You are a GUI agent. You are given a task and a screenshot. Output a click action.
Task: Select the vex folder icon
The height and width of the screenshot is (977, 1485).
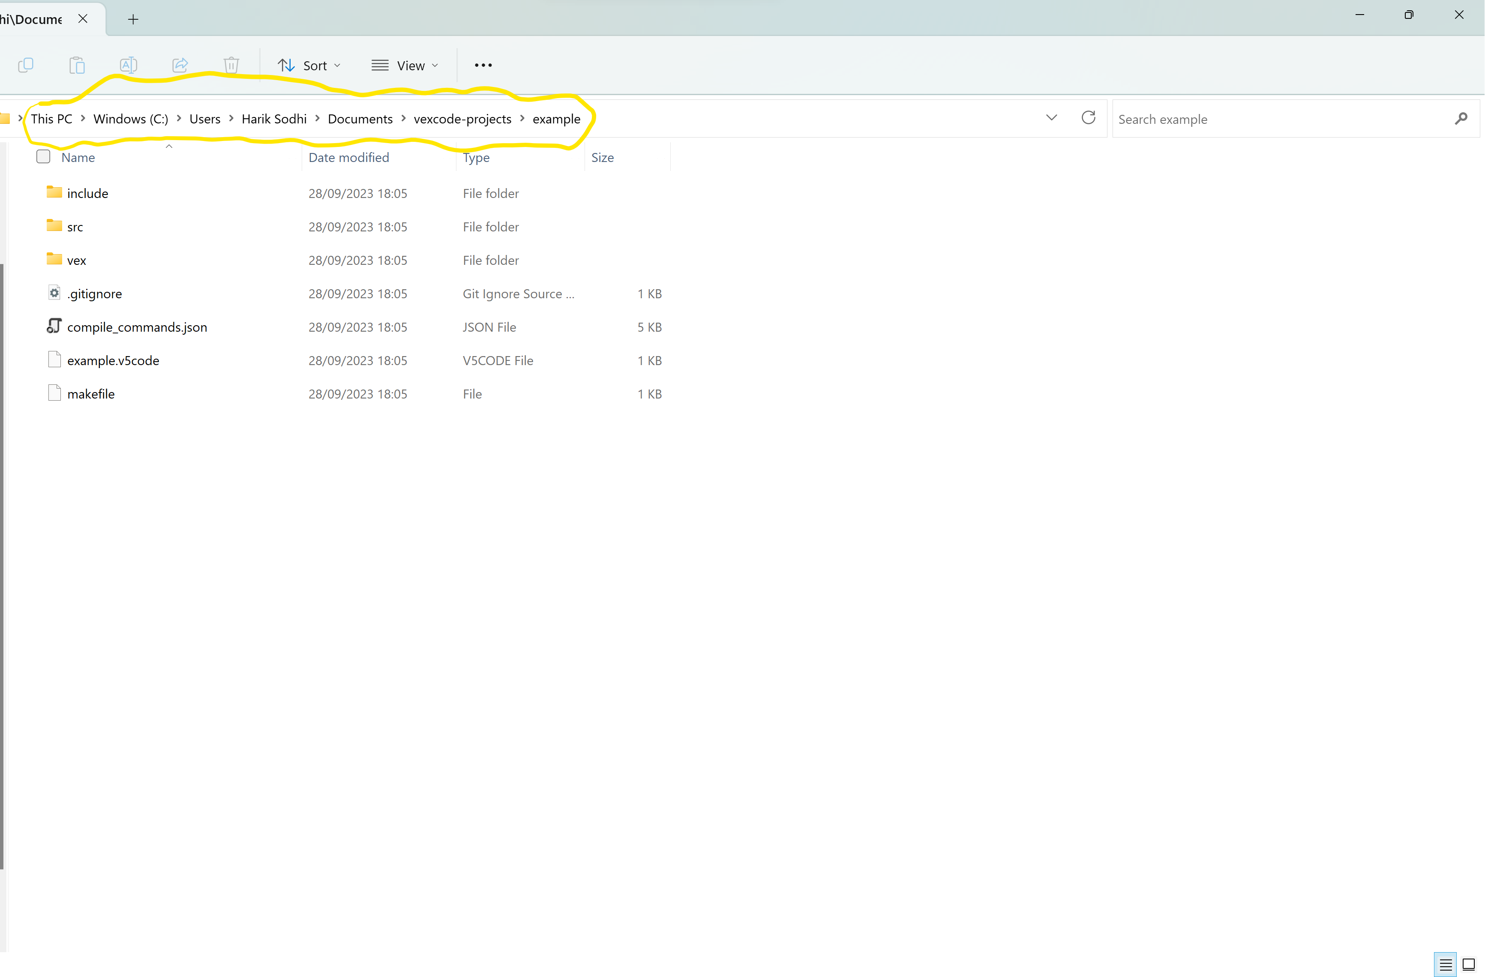click(54, 259)
